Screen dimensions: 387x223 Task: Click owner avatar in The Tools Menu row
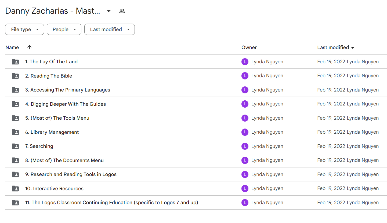(245, 118)
